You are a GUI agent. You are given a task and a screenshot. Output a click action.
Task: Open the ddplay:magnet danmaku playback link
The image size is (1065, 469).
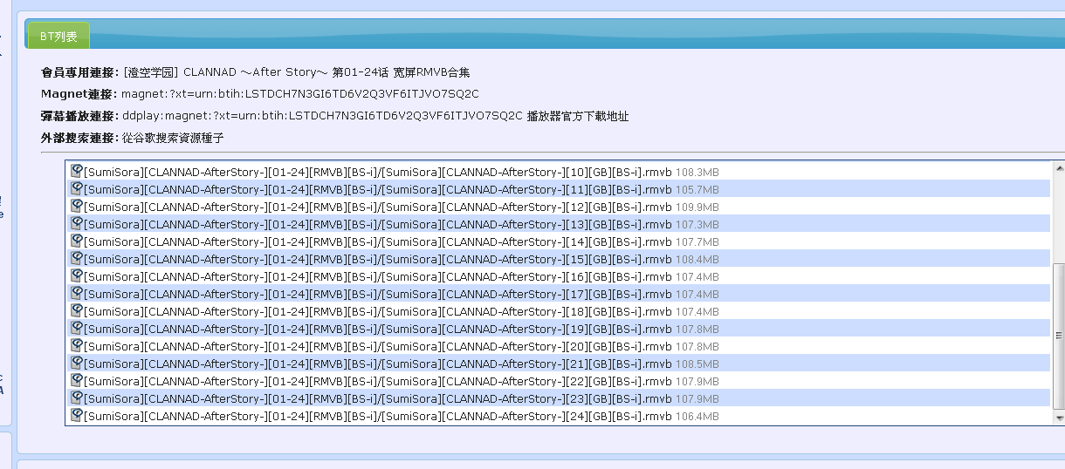[322, 116]
